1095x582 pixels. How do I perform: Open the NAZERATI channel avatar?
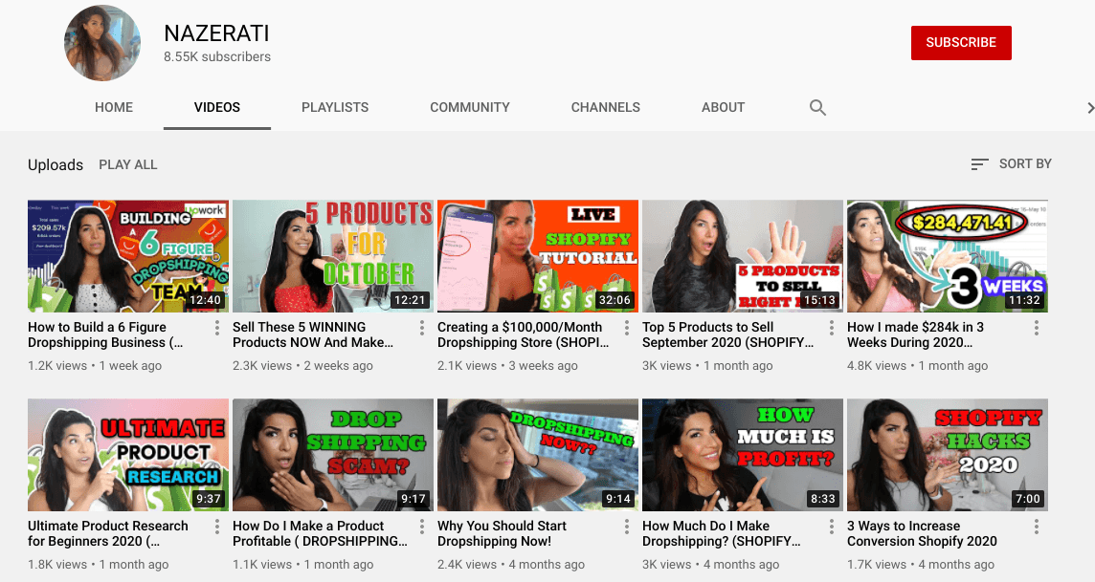pos(102,43)
